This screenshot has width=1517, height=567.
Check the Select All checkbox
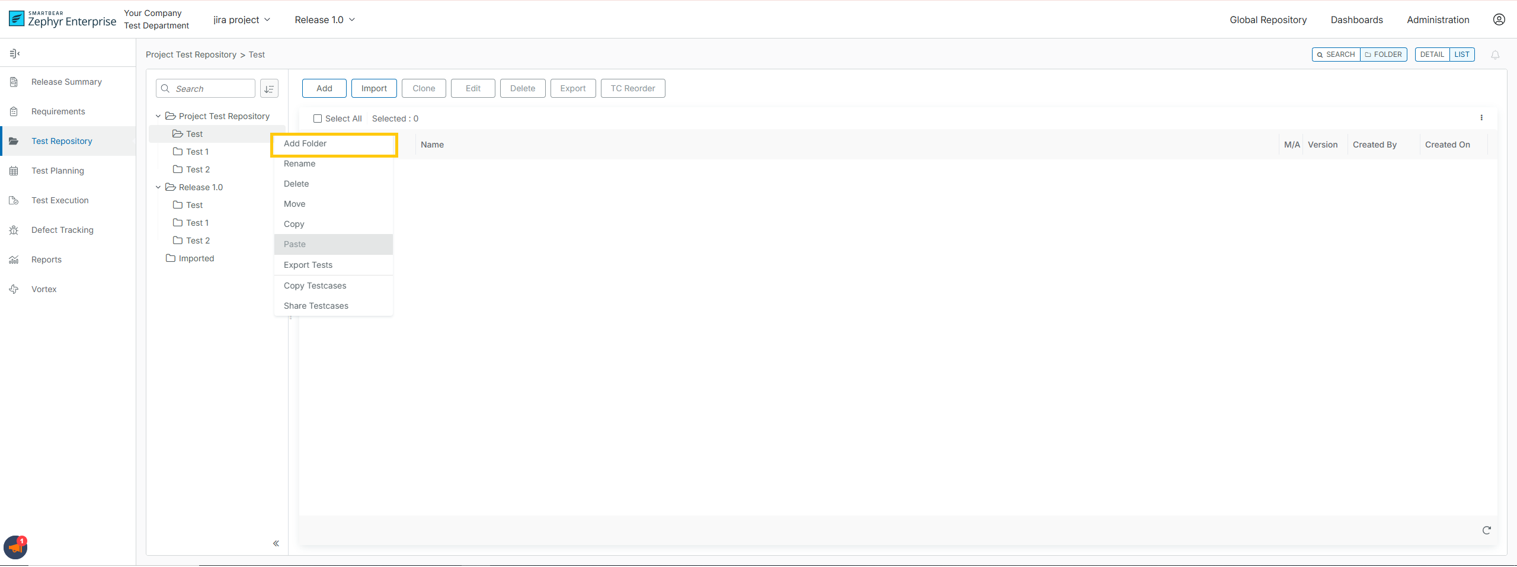coord(318,118)
